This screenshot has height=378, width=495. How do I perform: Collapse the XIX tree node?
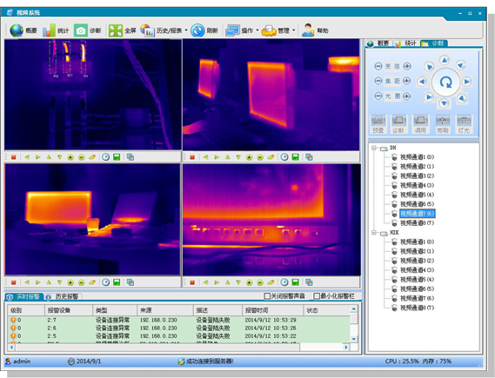click(374, 233)
